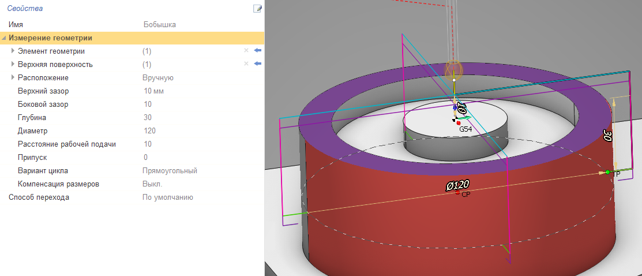The width and height of the screenshot is (642, 276).
Task: Clear the Верхняя поверхность selection with X
Action: click(246, 64)
